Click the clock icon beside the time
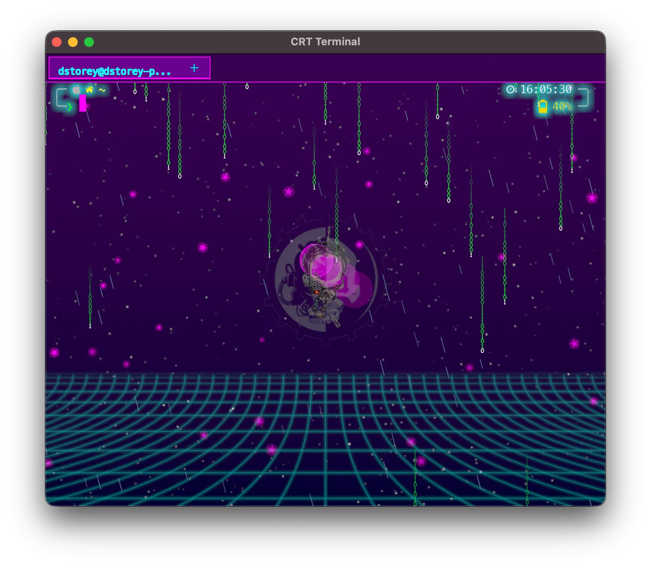This screenshot has width=651, height=566. point(511,89)
